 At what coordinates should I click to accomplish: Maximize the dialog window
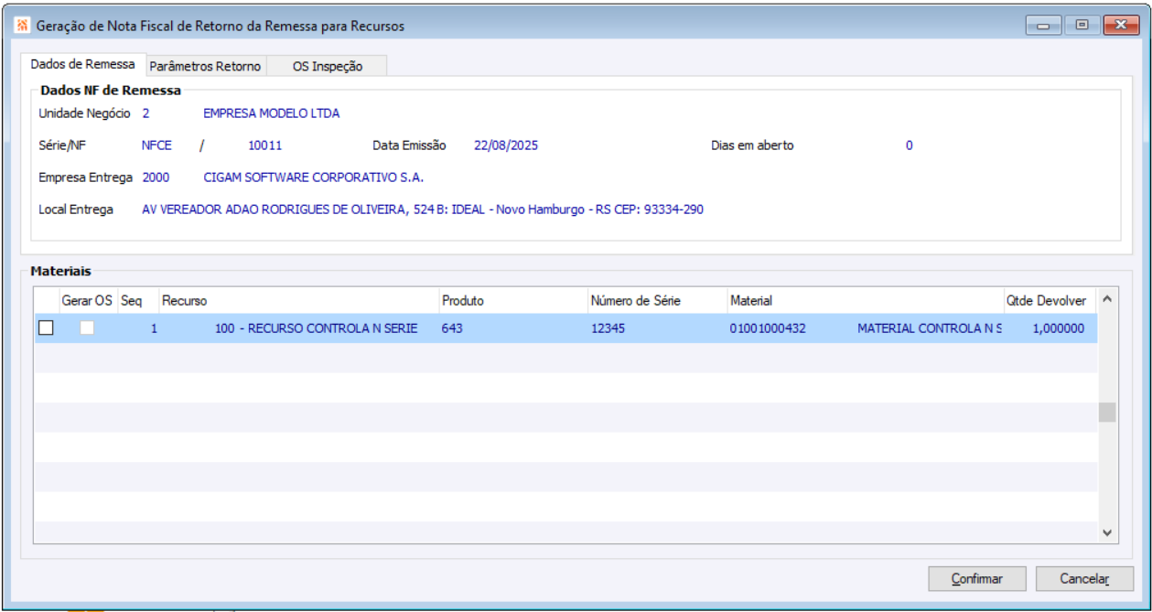click(1082, 26)
